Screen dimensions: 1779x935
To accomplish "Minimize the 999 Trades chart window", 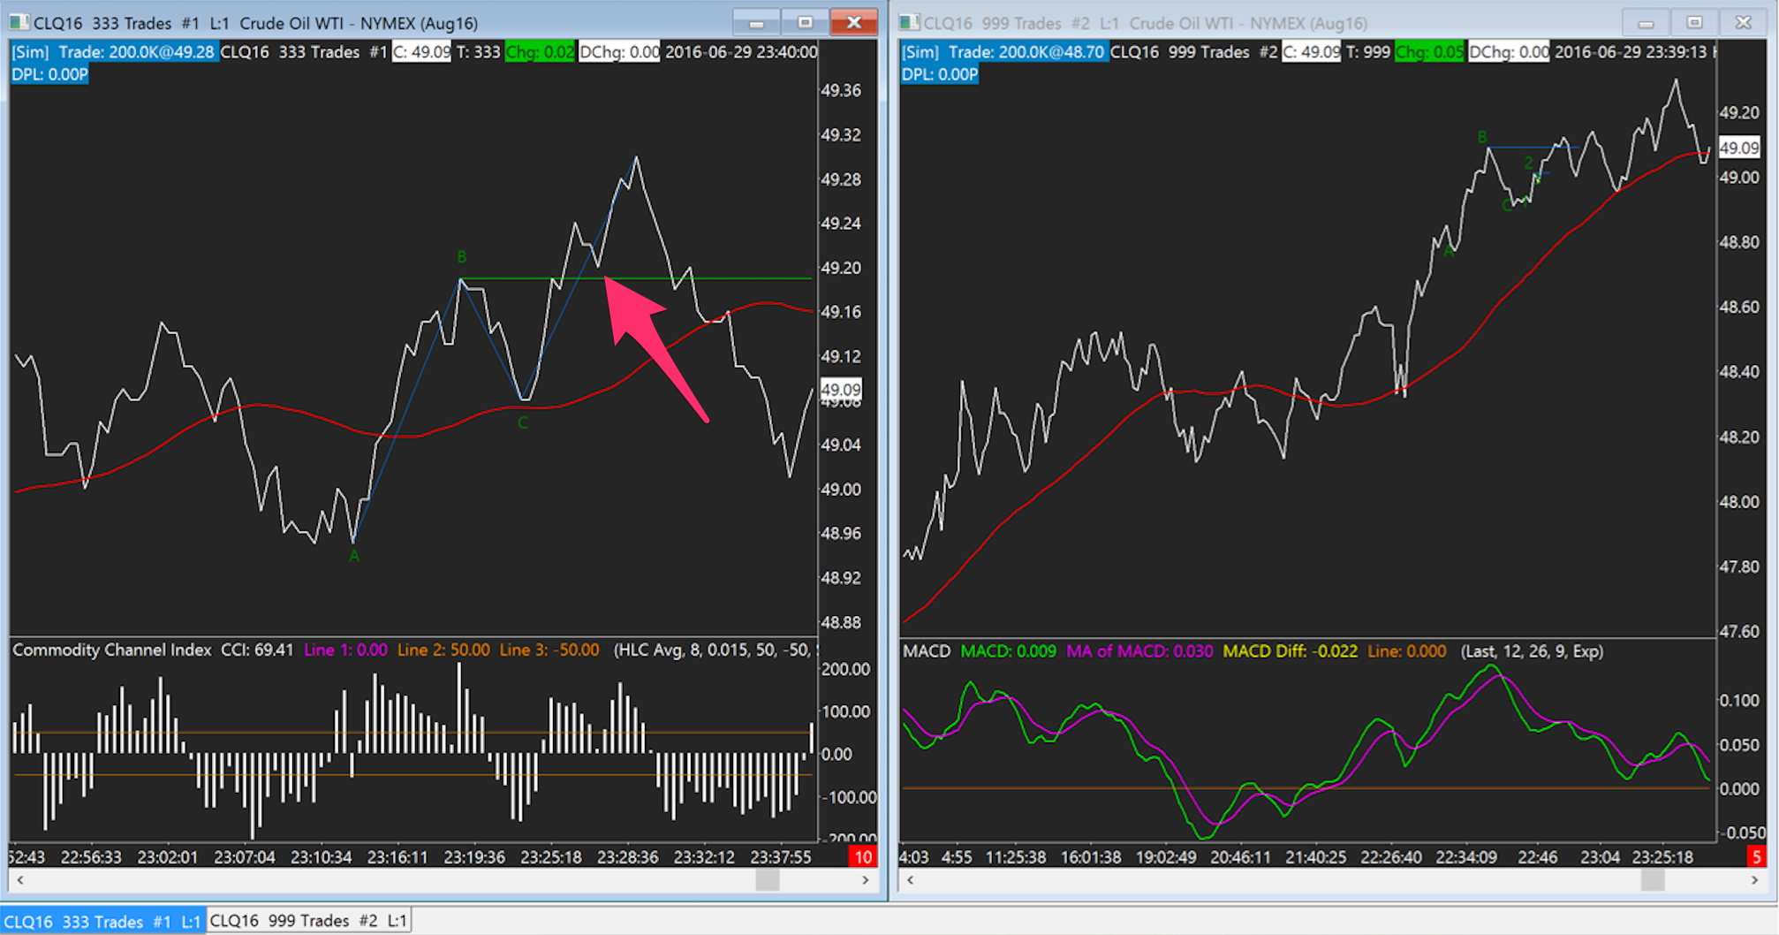I will tap(1646, 23).
